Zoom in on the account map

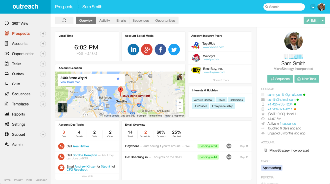click(180, 102)
